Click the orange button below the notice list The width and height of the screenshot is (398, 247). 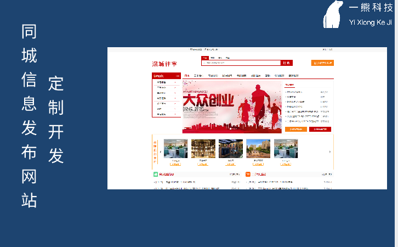point(296,129)
